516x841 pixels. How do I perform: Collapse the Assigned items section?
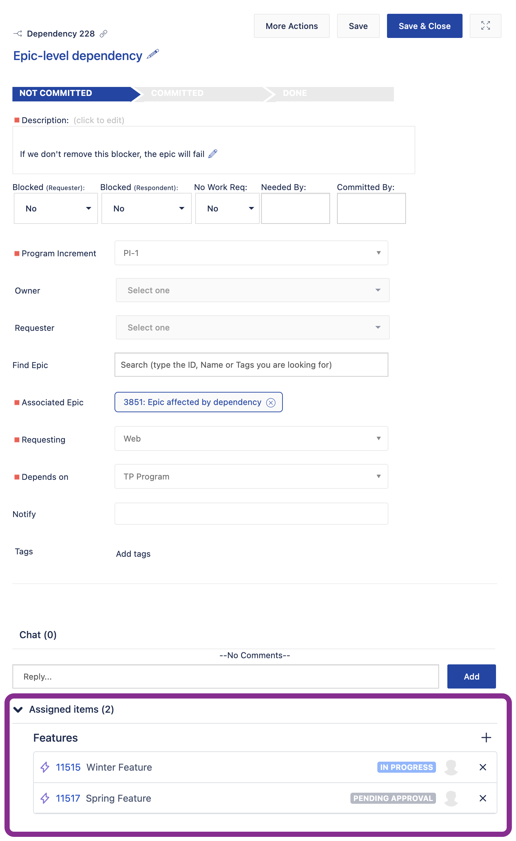click(x=18, y=710)
